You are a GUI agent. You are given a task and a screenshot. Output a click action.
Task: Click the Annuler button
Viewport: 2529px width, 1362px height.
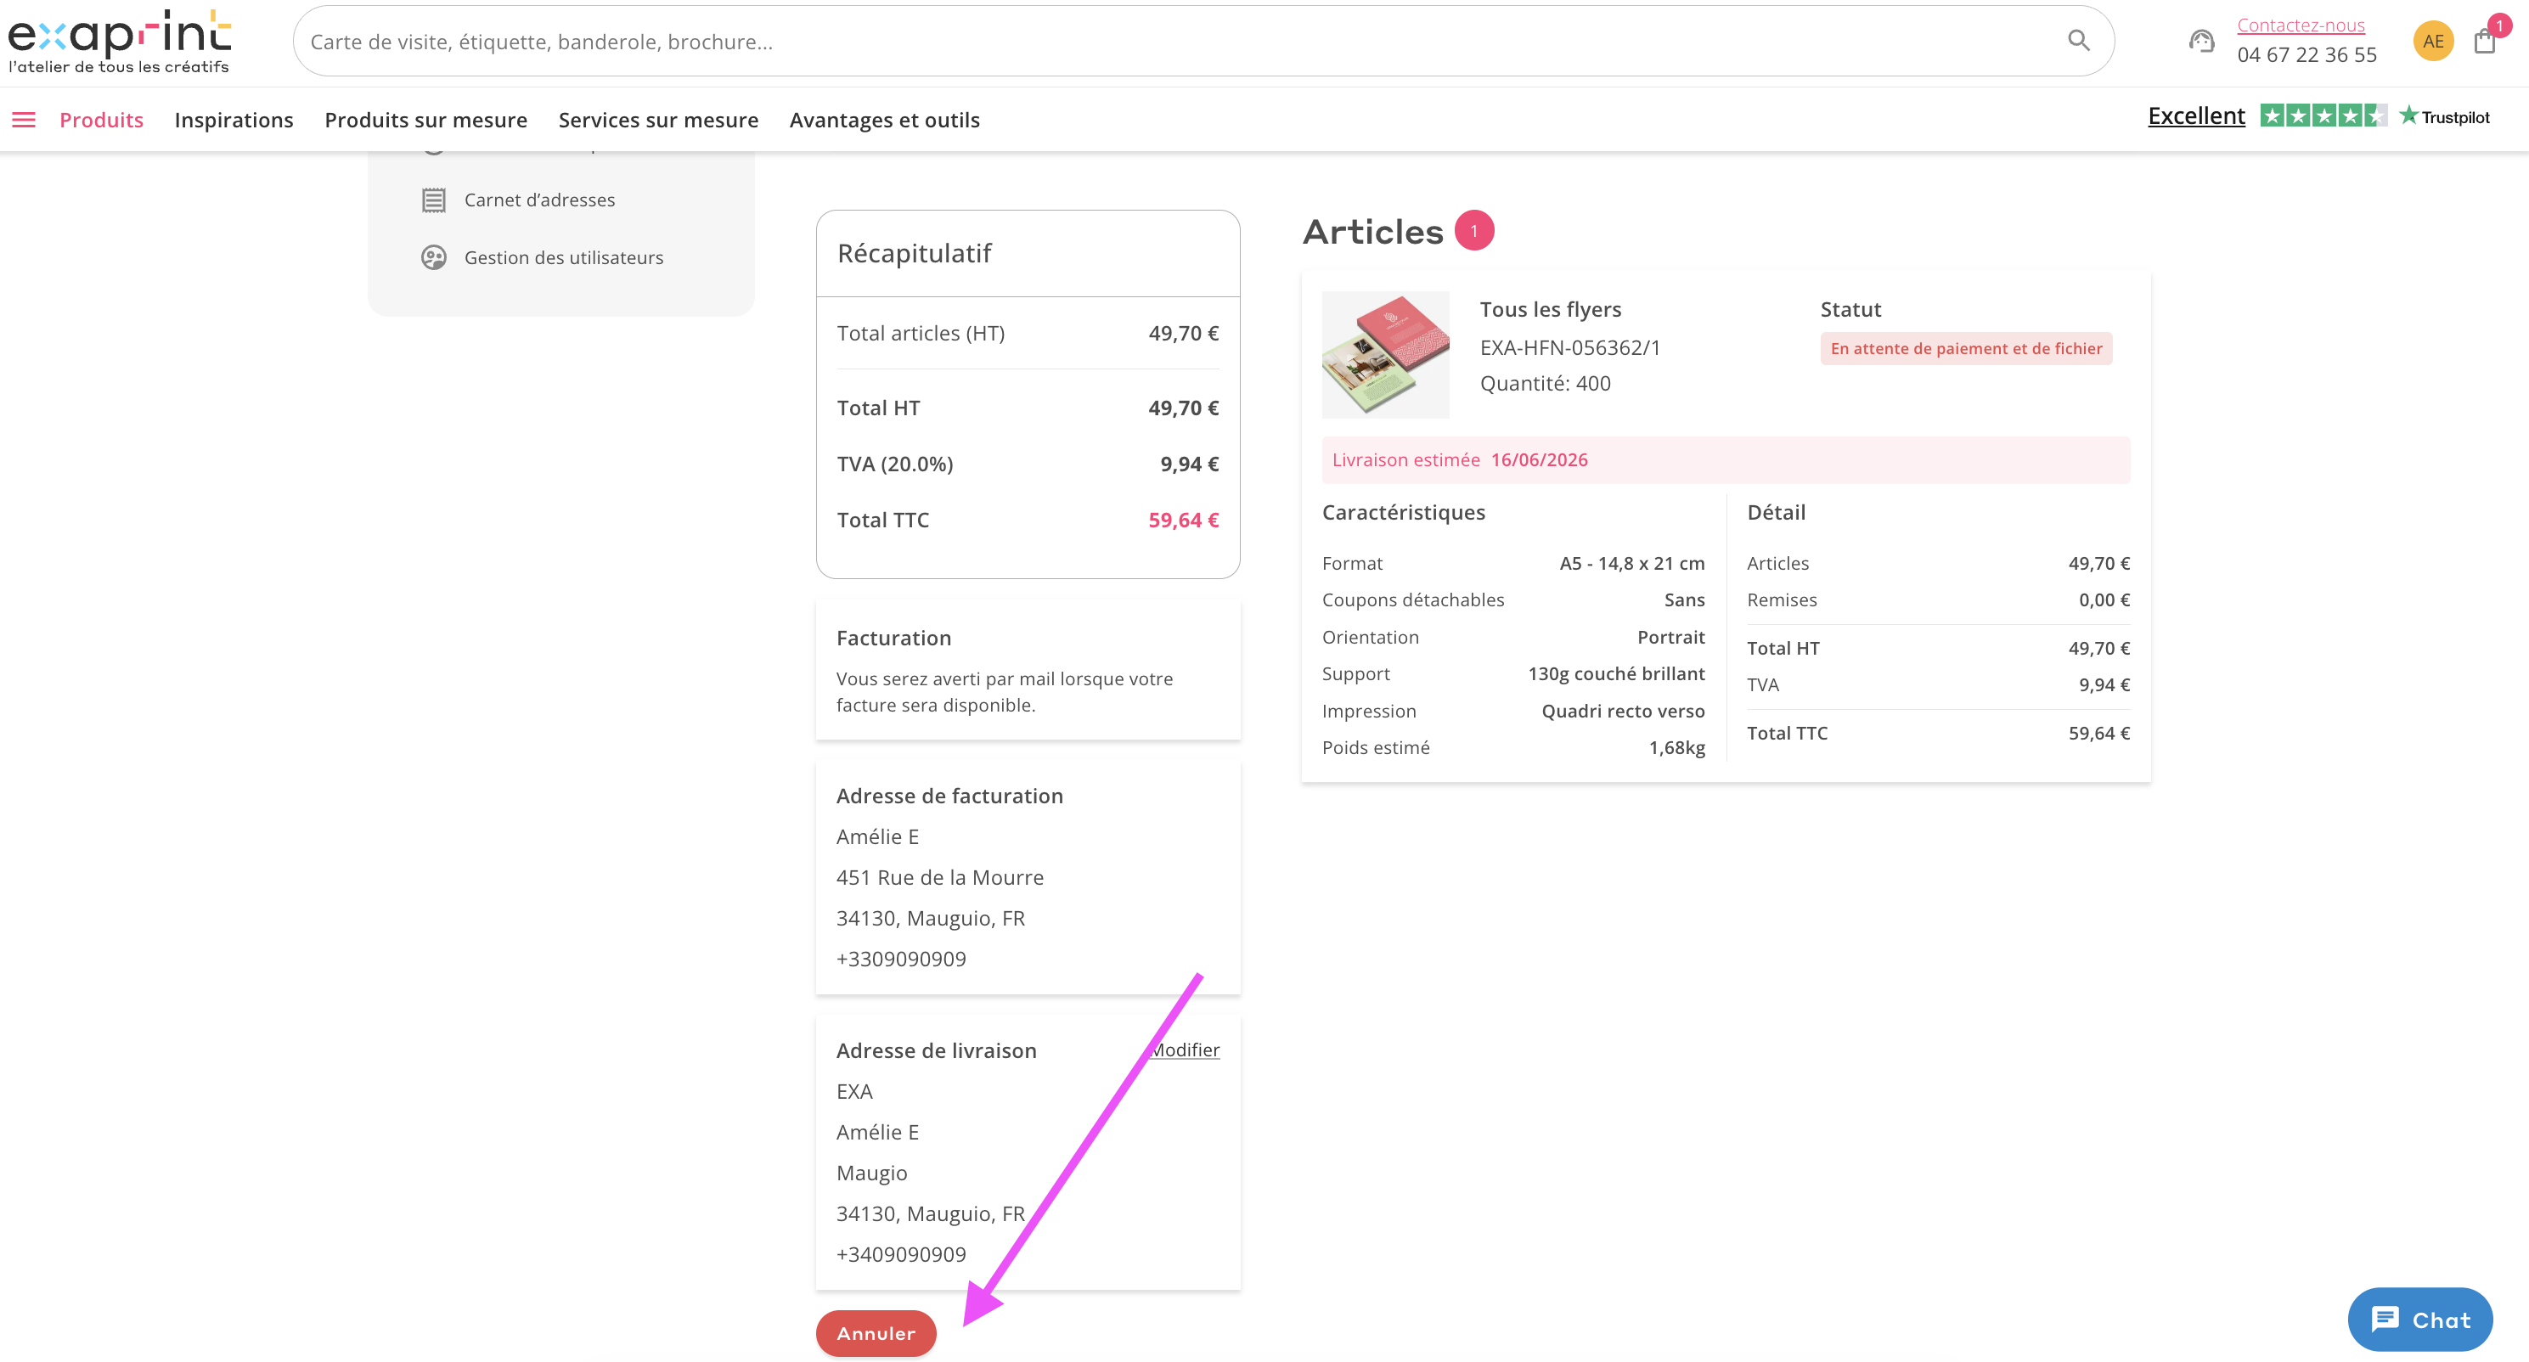876,1332
